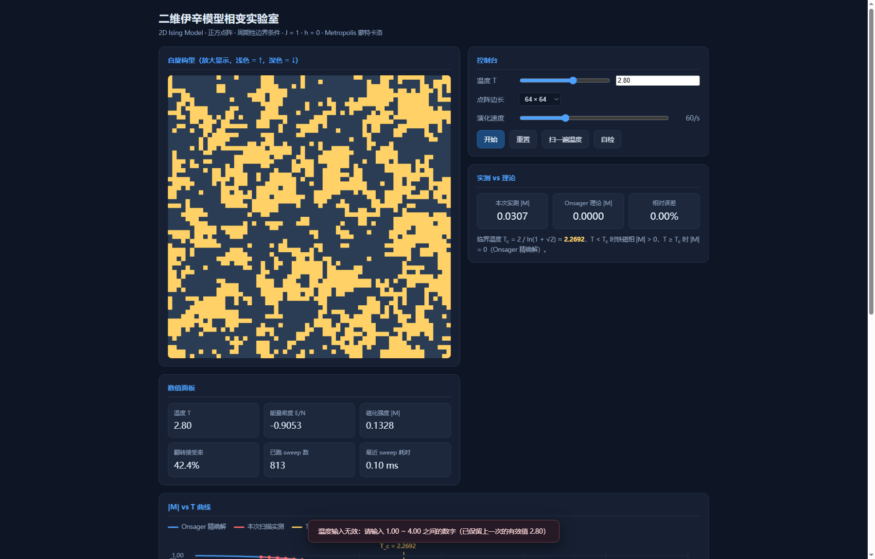
Task: Click the 实测 vs 理论 panel heading
Action: pyautogui.click(x=496, y=178)
